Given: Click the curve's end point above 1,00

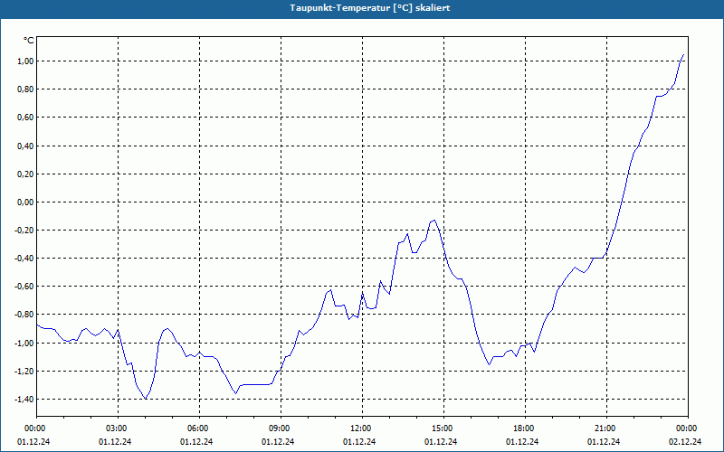Looking at the screenshot, I should [683, 54].
